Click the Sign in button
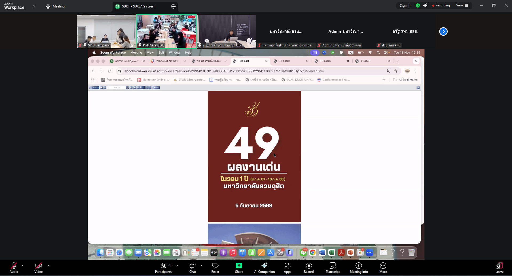The width and height of the screenshot is (512, 276). tap(405, 5)
